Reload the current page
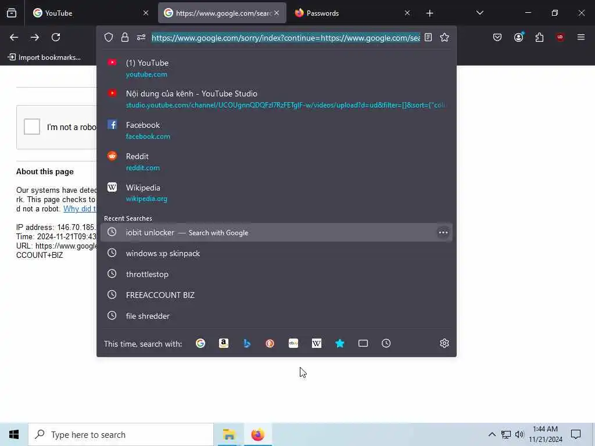595x446 pixels. (x=56, y=37)
